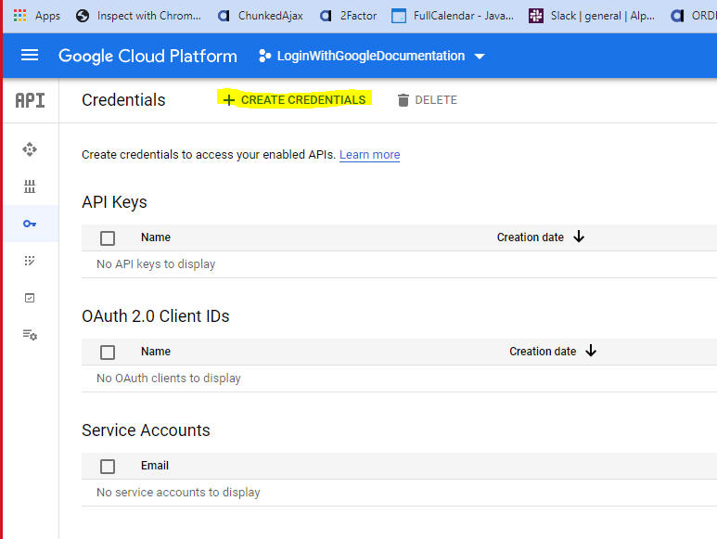Viewport: 717px width, 539px height.
Task: Click the plus icon for Create Credentials
Action: coord(228,100)
